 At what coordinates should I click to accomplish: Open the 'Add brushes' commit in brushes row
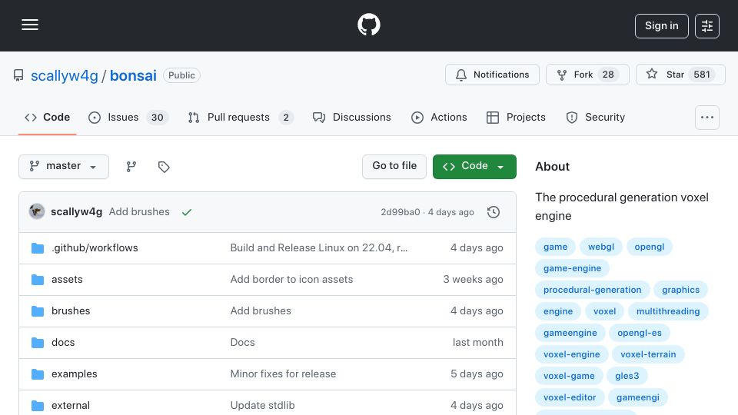point(261,311)
